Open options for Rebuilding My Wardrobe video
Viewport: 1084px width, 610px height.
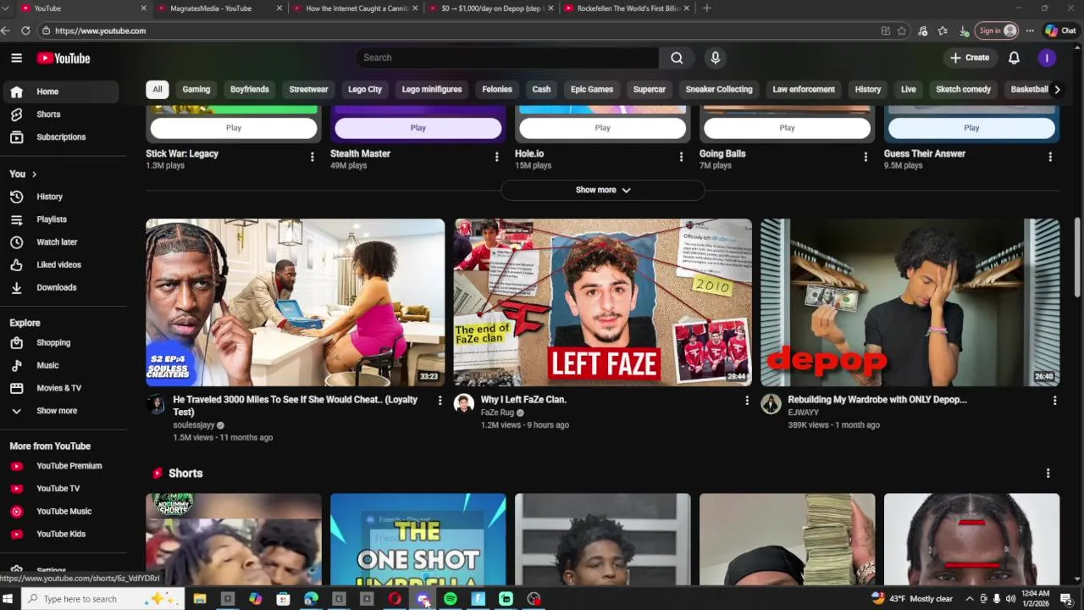pos(1054,401)
